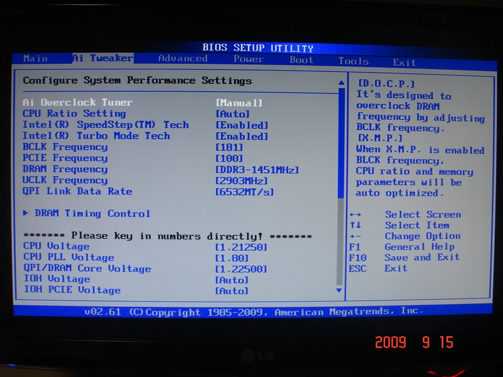This screenshot has height=377, width=503.
Task: Click the Select Item help entry
Action: [x=417, y=225]
